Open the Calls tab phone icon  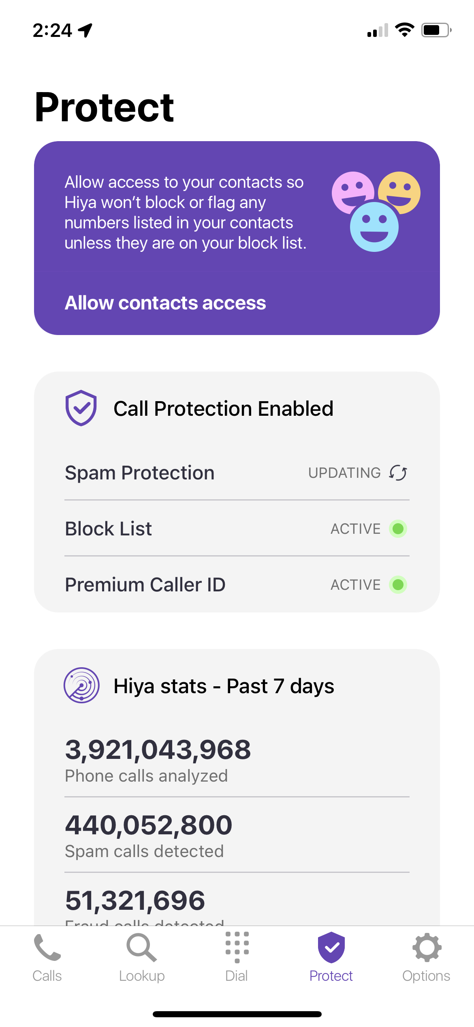pos(47,948)
